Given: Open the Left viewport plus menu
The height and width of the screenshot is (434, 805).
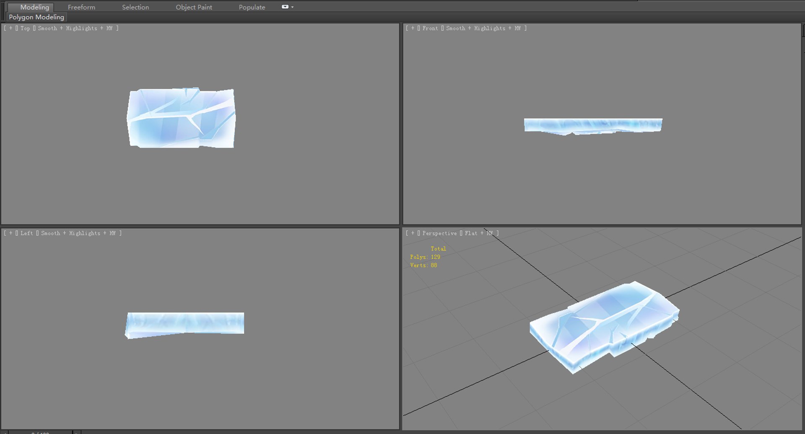Looking at the screenshot, I should pos(11,233).
